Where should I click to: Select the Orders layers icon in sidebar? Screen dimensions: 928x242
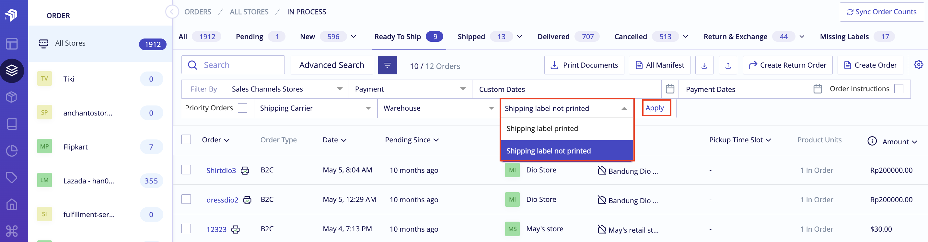click(x=12, y=71)
